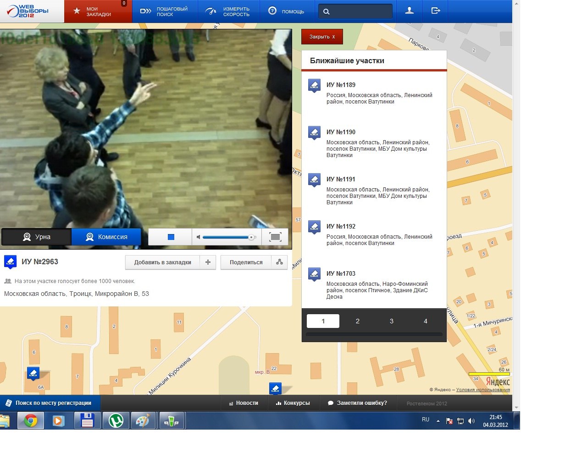Click plus icon next to bookmarks
Image resolution: width=587 pixels, height=469 pixels.
(x=208, y=262)
